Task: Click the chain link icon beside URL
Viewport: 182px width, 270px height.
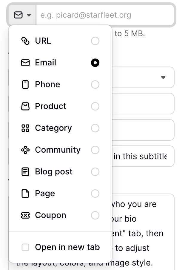Action: (x=25, y=41)
